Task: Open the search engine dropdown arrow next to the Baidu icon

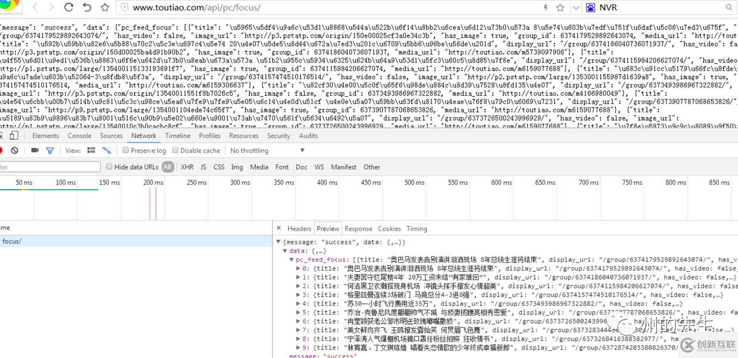Action: point(576,8)
